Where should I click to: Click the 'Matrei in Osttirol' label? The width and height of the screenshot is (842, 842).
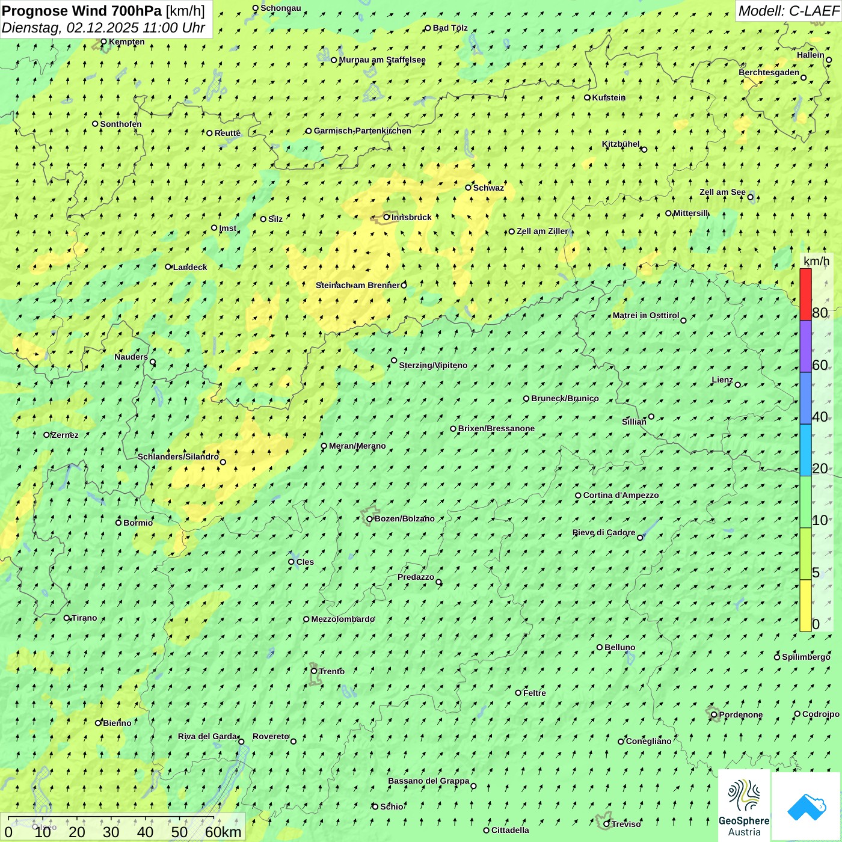[x=646, y=315]
